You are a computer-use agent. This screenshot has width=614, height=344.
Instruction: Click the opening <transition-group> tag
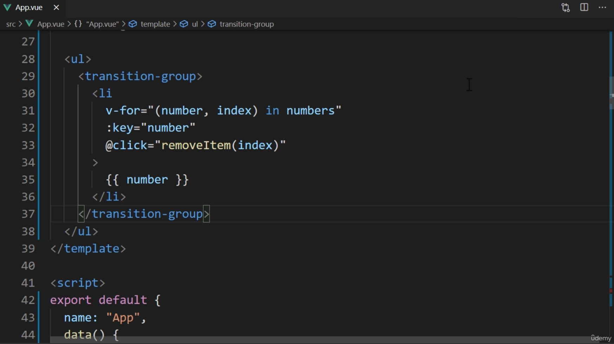click(140, 76)
